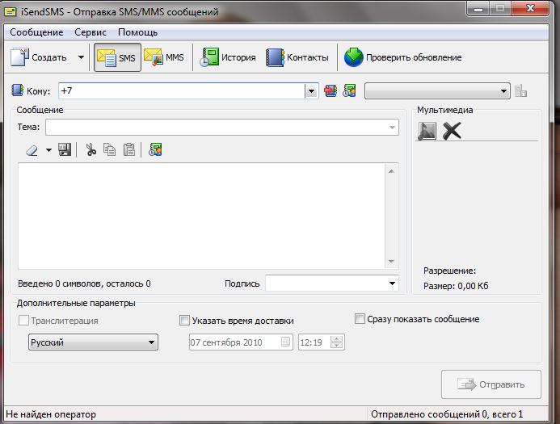Focus the Тема subject field

coord(221,127)
